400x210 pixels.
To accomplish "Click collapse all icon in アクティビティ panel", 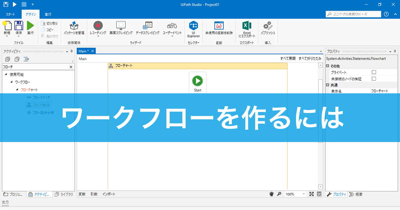I will 17,59.
